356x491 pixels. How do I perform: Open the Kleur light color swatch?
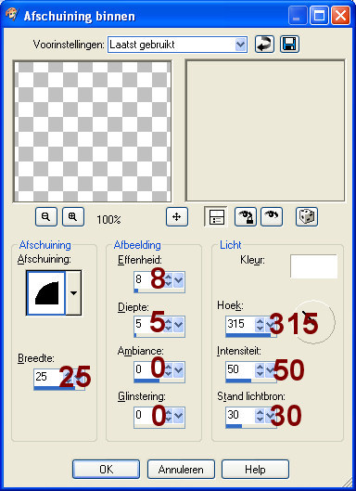(313, 266)
